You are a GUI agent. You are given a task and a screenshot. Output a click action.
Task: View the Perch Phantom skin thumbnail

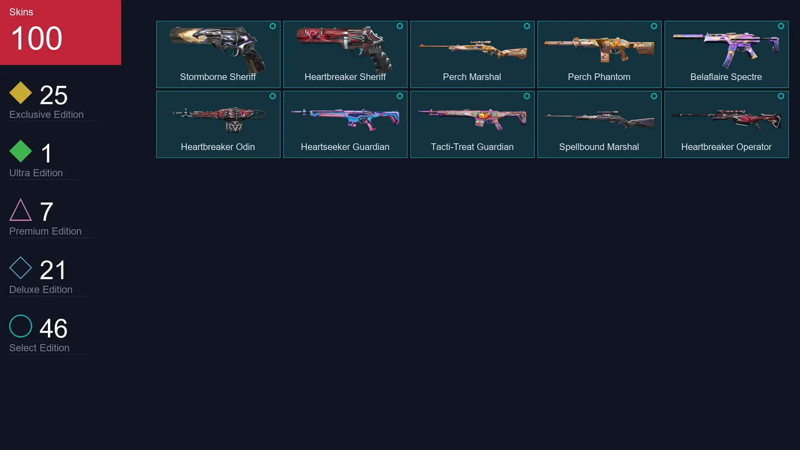[x=599, y=49]
